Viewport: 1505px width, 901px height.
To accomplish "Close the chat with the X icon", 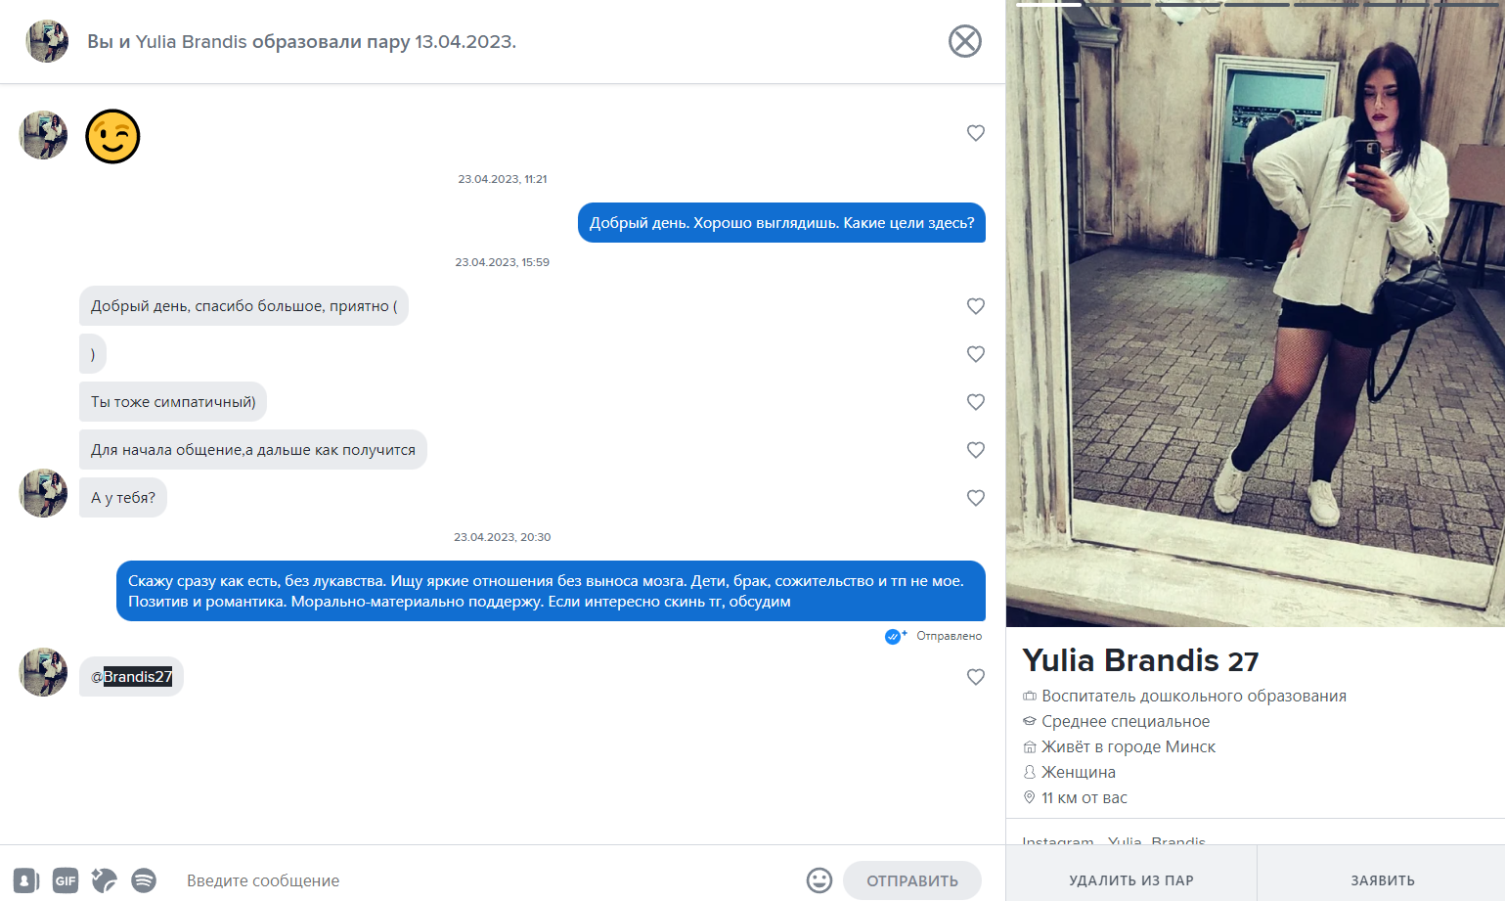I will click(x=964, y=41).
